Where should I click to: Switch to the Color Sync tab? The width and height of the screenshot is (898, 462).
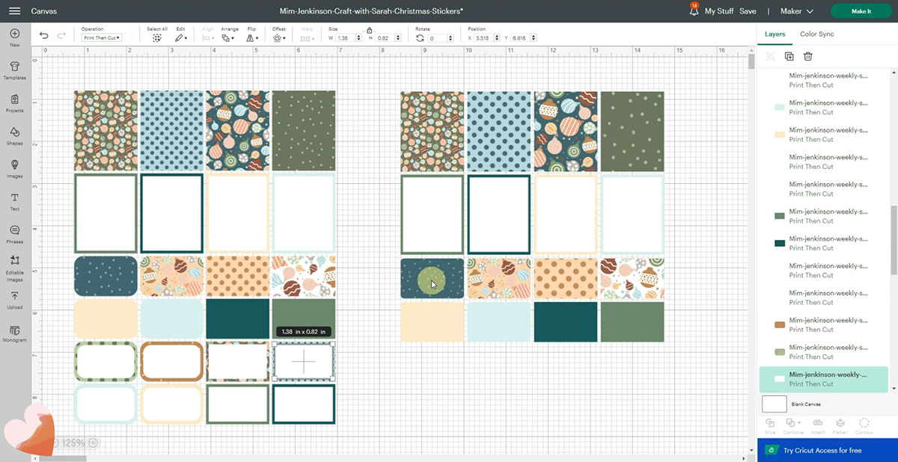[816, 34]
